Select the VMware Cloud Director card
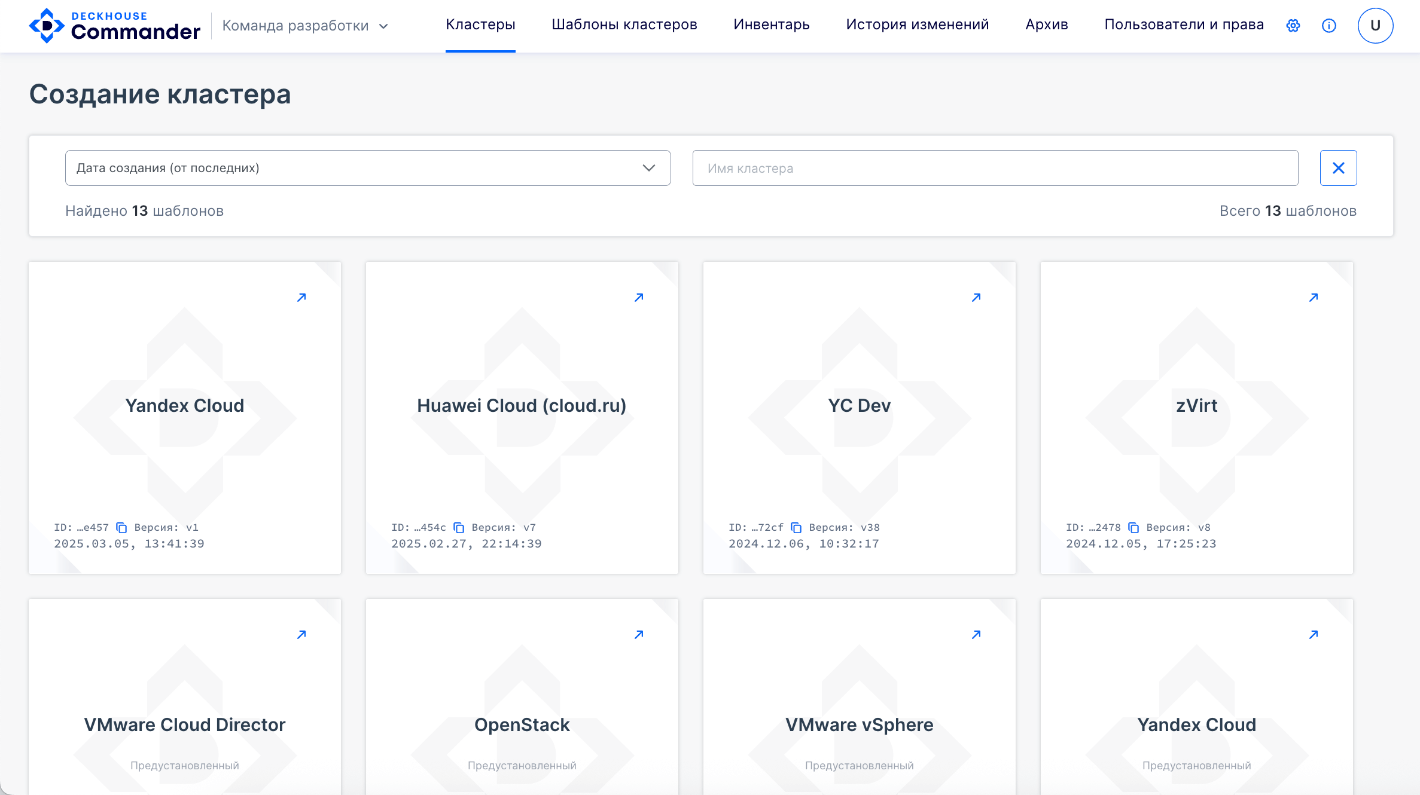 [x=185, y=697]
